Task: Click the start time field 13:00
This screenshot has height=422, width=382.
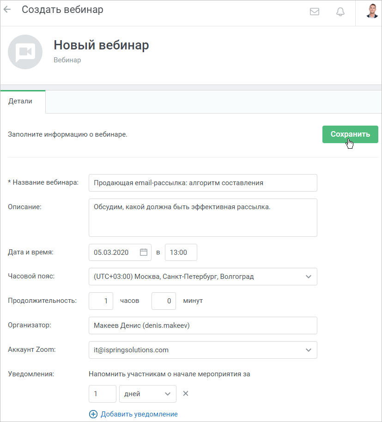Action: tap(181, 252)
